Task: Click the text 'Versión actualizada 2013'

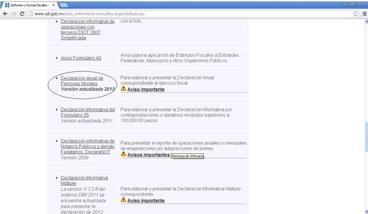Action: tap(87, 89)
